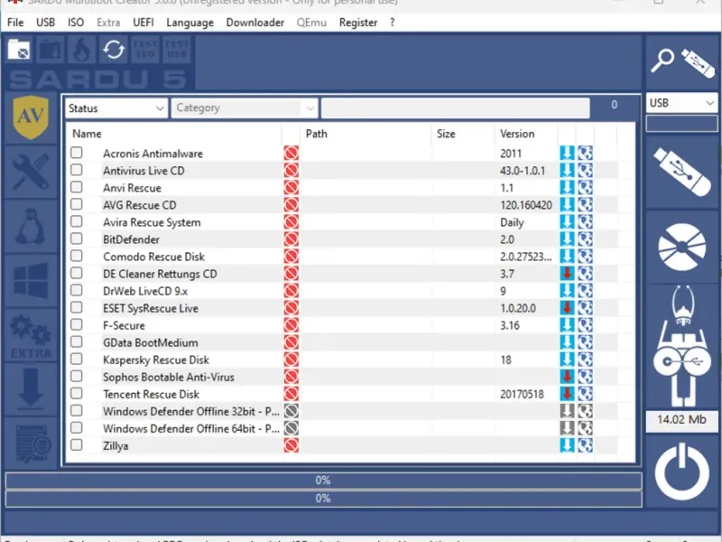Check the BitDefender checkbox
Screen dimensions: 722x542
click(77, 238)
